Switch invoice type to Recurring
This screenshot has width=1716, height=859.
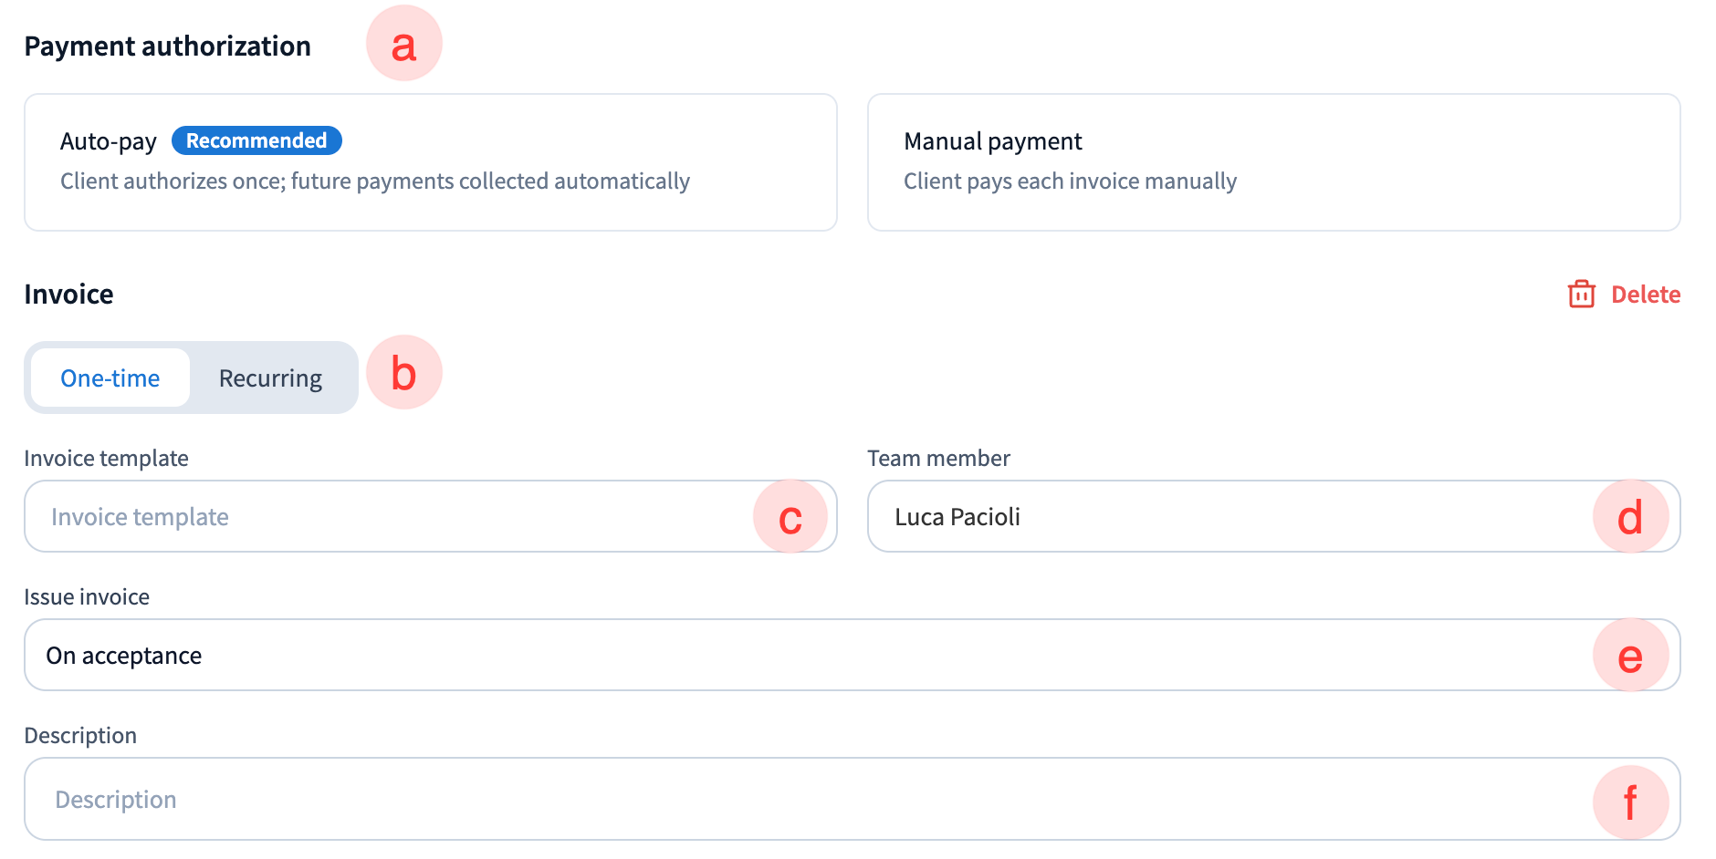coord(270,378)
